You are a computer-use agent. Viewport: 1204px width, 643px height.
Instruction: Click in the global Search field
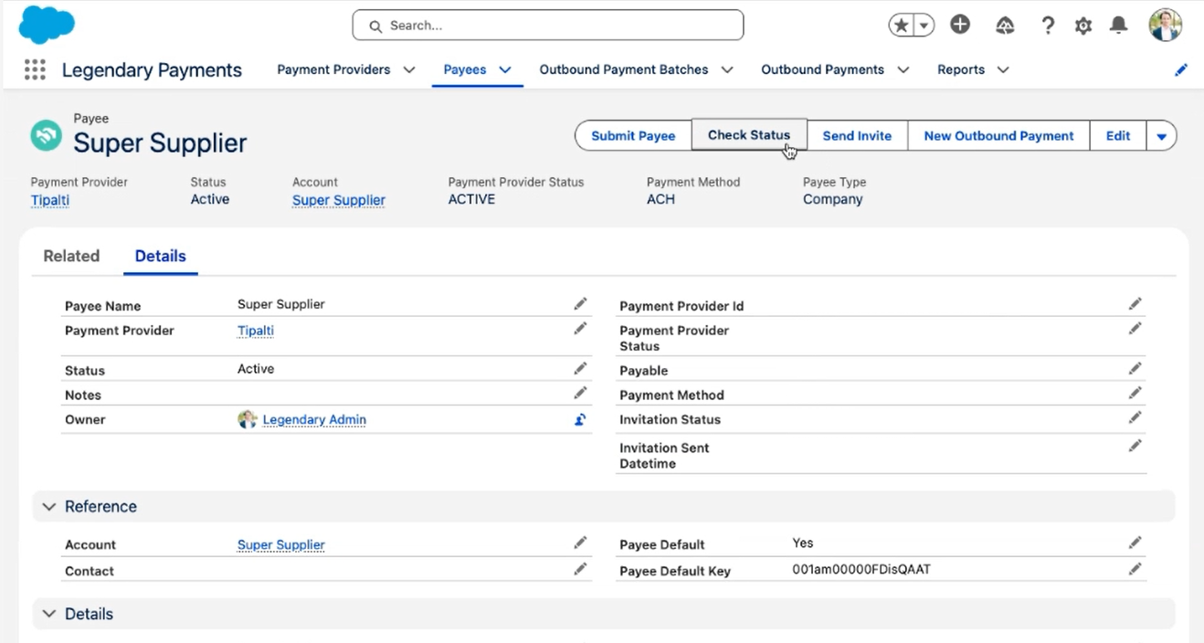548,26
